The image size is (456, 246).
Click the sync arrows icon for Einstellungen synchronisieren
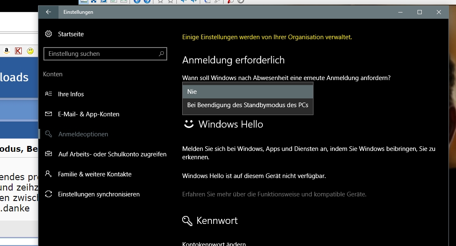tap(48, 194)
